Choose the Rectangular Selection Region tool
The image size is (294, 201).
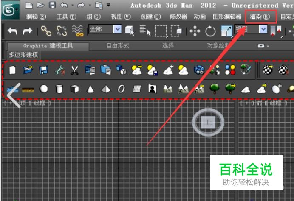[x=161, y=31]
